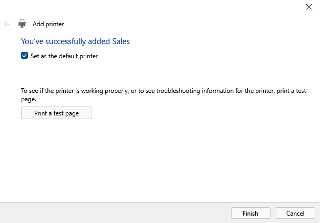The width and height of the screenshot is (320, 223).
Task: Click the test page instructions paragraph
Action: (164, 95)
